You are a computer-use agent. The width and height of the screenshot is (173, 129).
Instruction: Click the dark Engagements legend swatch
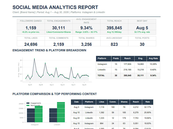(x=28, y=103)
